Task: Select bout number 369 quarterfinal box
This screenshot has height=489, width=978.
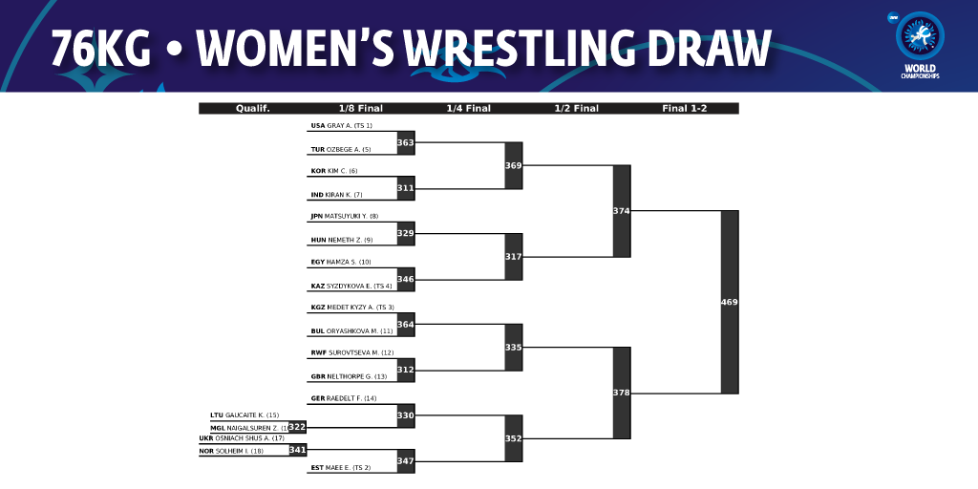Action: (513, 165)
